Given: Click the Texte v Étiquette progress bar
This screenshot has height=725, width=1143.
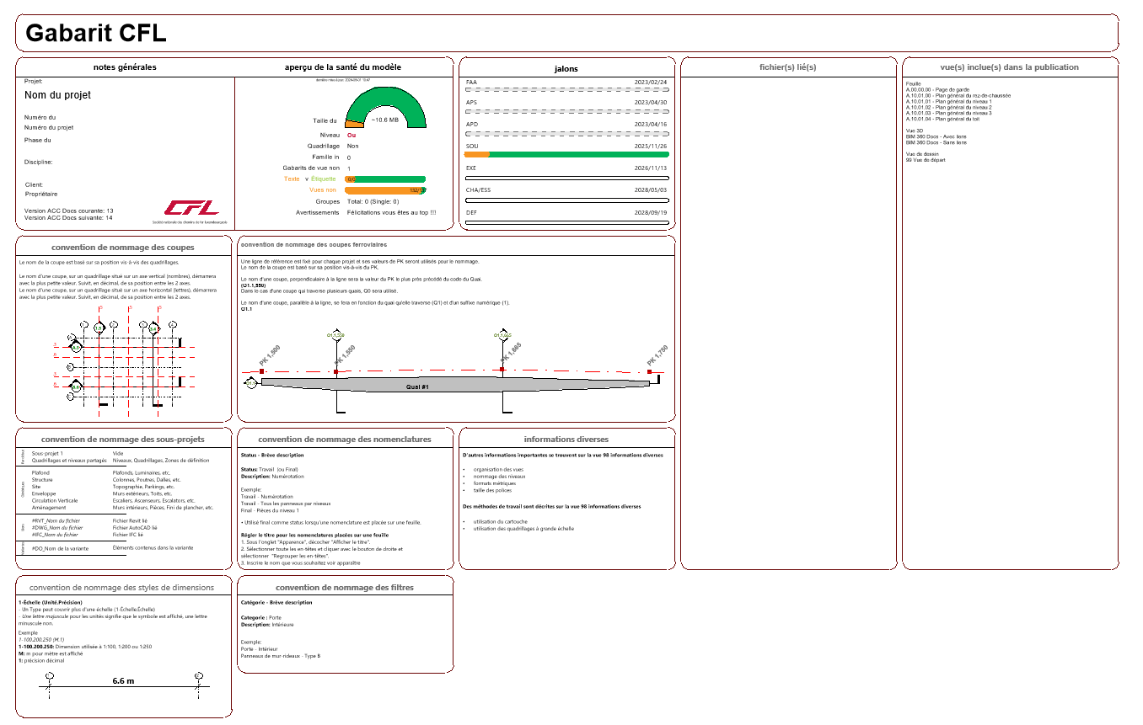Looking at the screenshot, I should tap(385, 179).
